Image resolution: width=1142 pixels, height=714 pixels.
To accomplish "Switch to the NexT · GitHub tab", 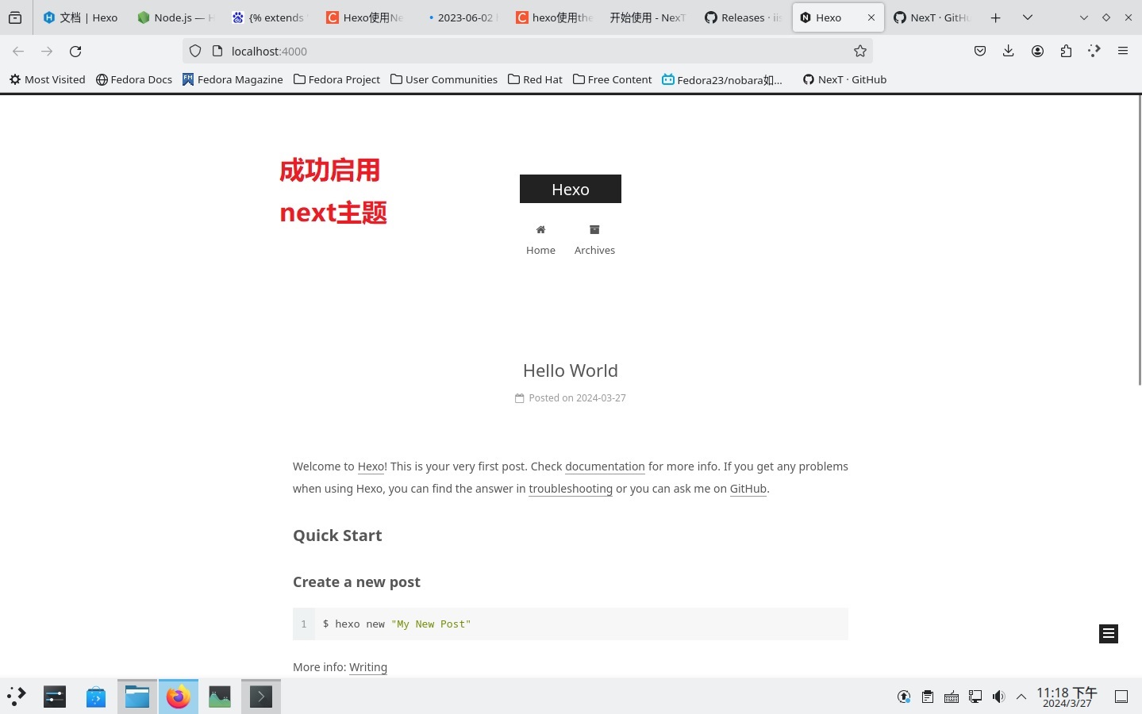I will point(932,17).
